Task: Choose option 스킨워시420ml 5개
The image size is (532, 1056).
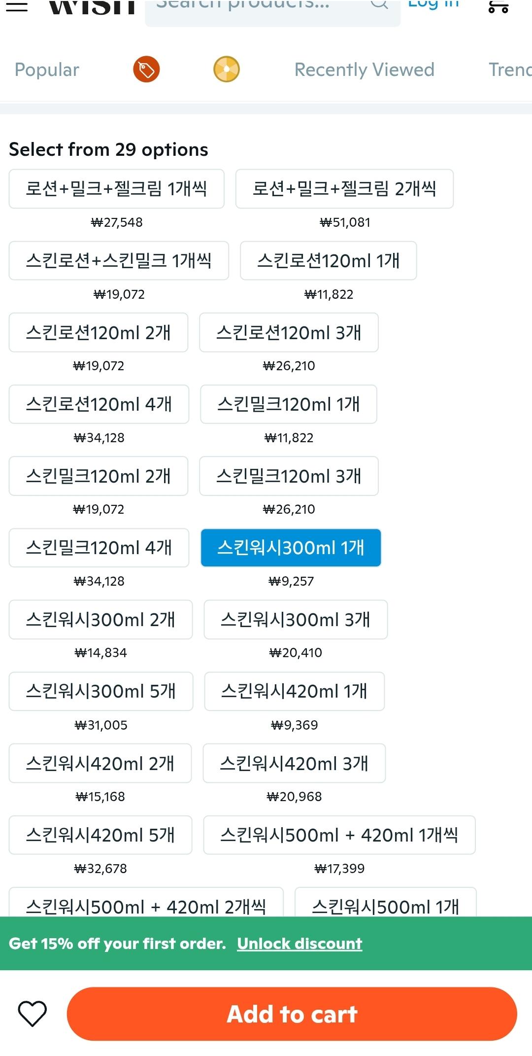Action: pos(100,835)
